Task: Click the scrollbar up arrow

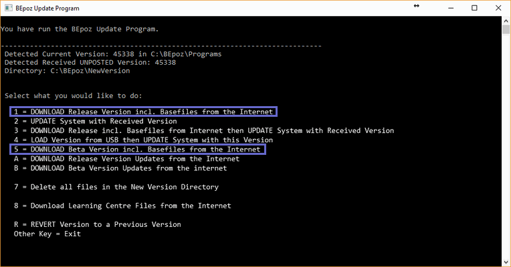Action: (506, 21)
